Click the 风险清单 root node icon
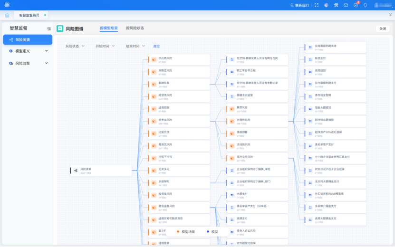The image size is (395, 247). [76, 171]
